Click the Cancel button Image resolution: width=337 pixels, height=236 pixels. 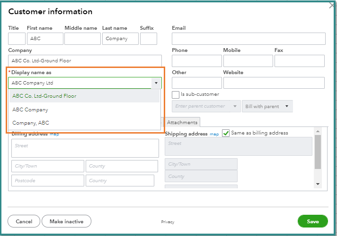tap(24, 221)
